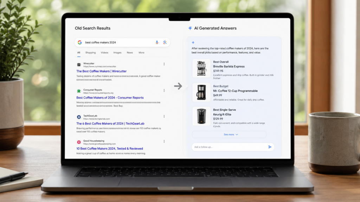
Task: Click the Ask a follow up input field
Action: 230,147
